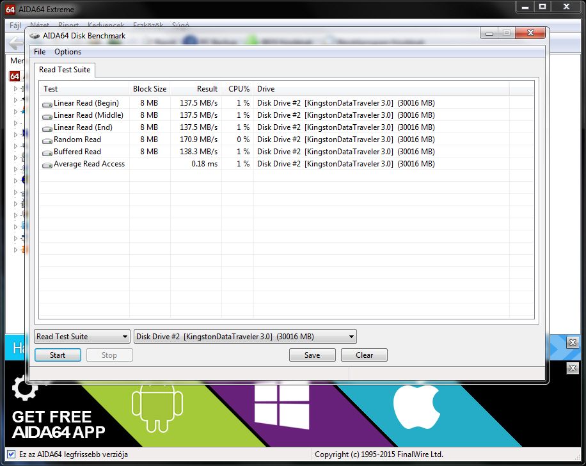
Task: Open the Fájl menu in AIDA64 Extreme
Action: pos(15,26)
